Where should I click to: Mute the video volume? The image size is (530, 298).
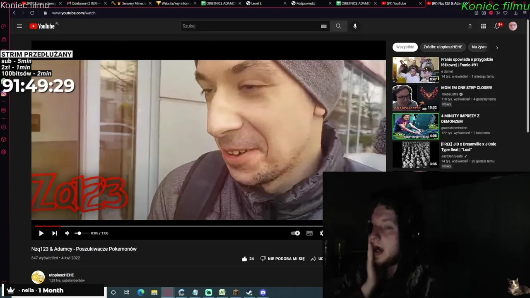67,233
